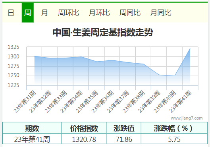Click the 23年第36周 x-axis label
The width and height of the screenshot is (210, 147).
click(x=102, y=102)
